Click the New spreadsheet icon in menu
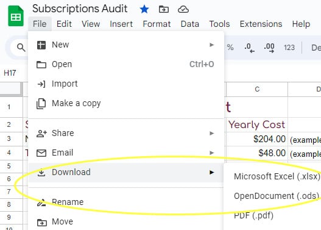Image resolution: width=321 pixels, height=230 pixels. tap(41, 45)
